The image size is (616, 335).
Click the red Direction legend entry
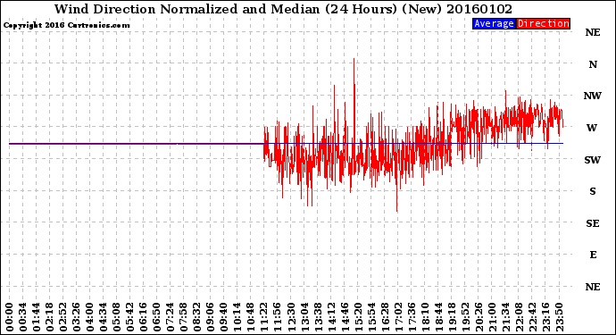(x=543, y=23)
